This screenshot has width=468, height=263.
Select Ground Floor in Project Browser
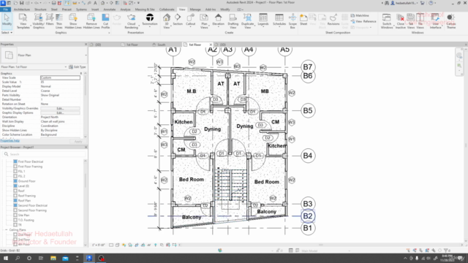(26, 181)
